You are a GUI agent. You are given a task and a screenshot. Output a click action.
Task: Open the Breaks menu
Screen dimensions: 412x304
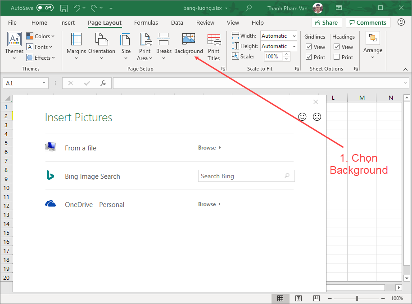(x=164, y=46)
